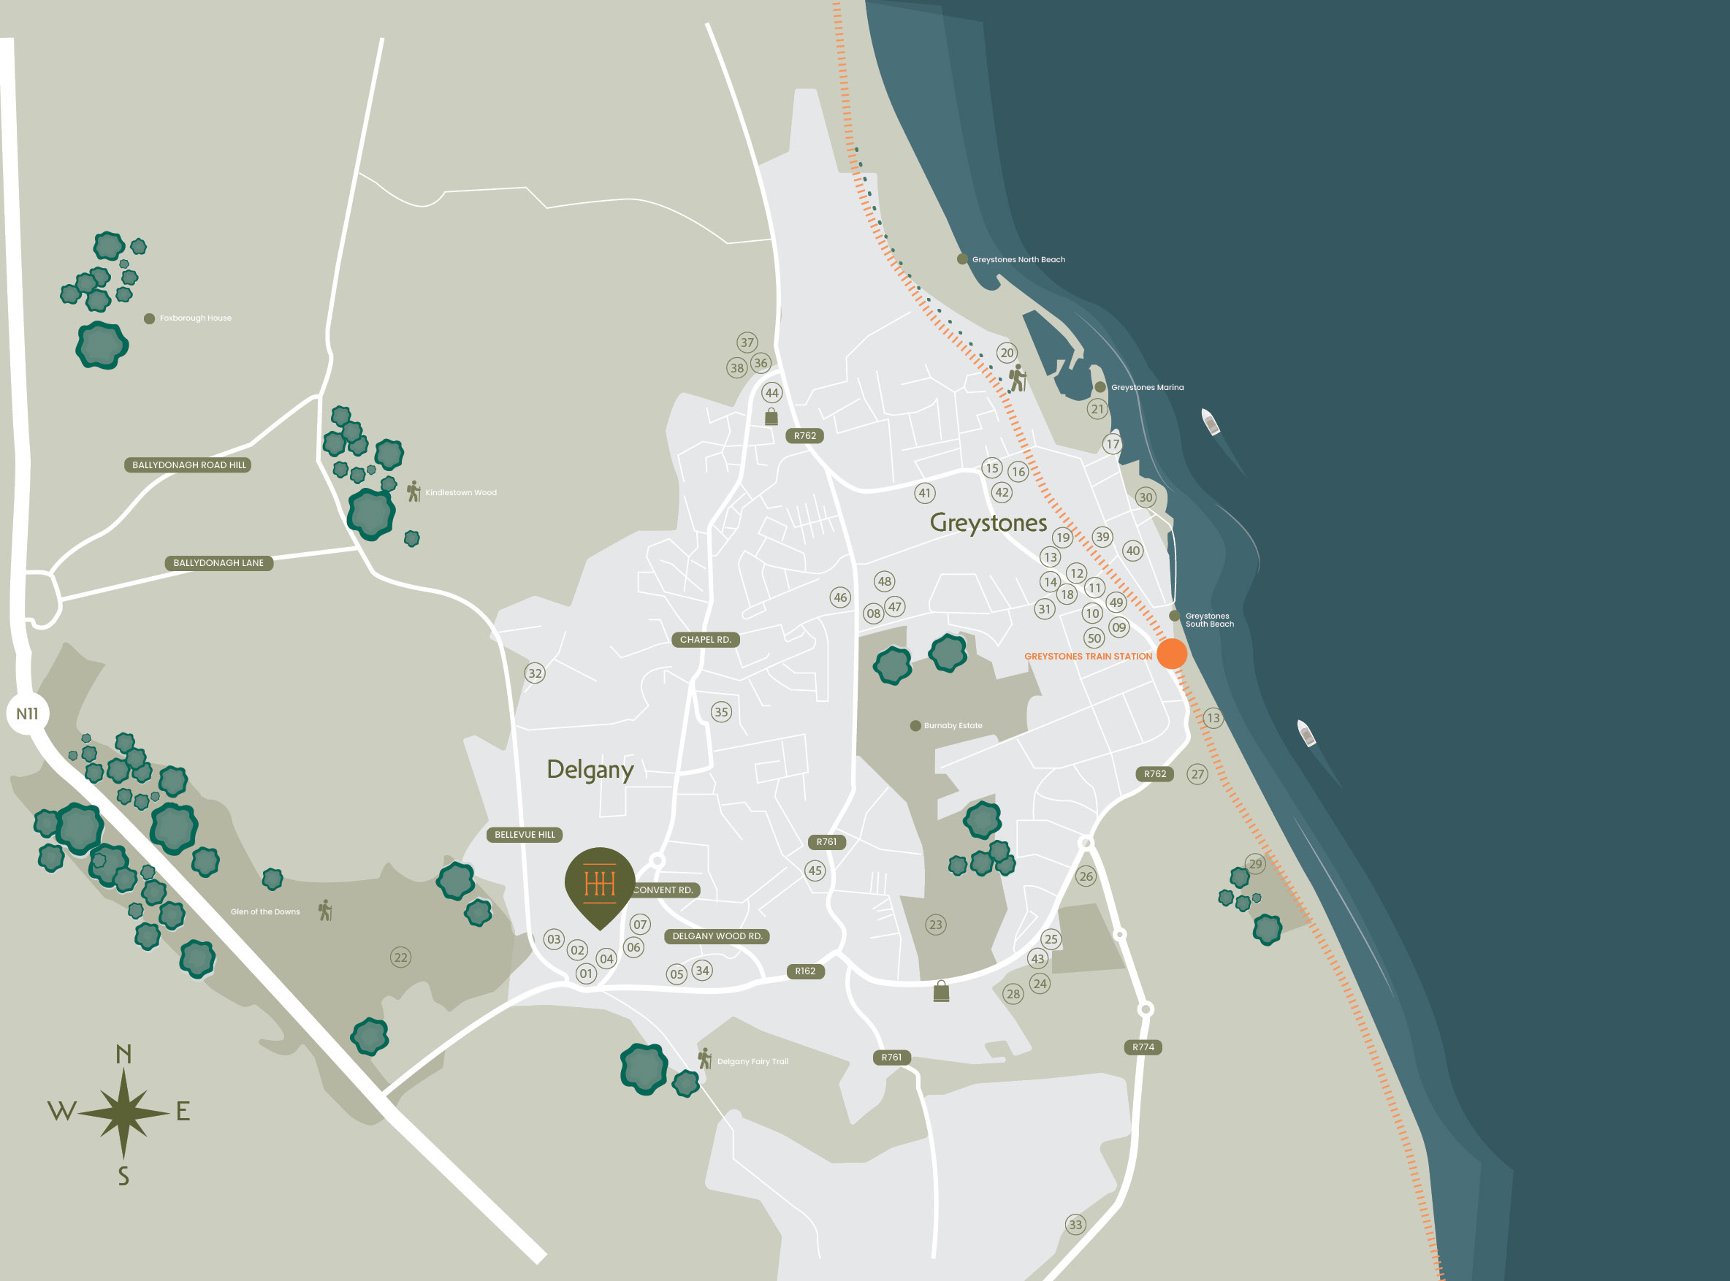Click the Ballydonagh Road Hill label
This screenshot has height=1281, width=1730.
[188, 465]
